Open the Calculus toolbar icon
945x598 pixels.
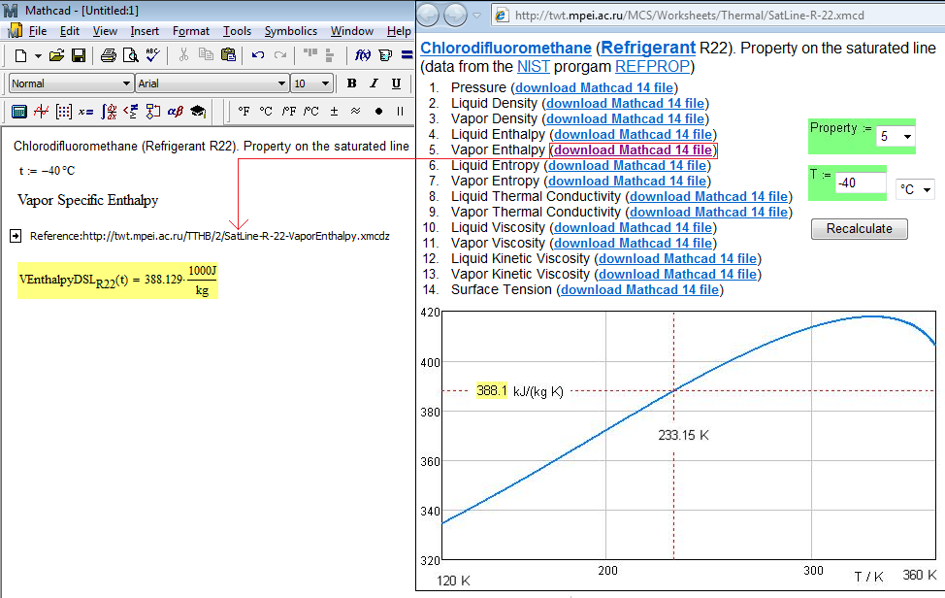click(109, 112)
